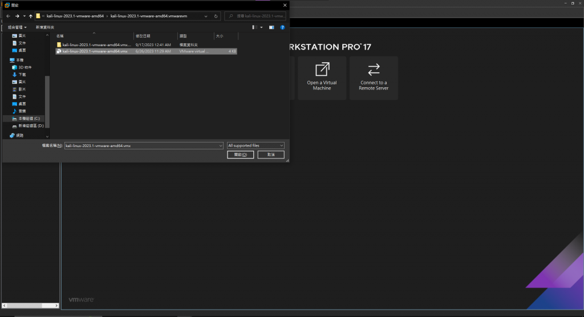
Task: Click sidebar scrollbar down arrow
Action: 47,137
